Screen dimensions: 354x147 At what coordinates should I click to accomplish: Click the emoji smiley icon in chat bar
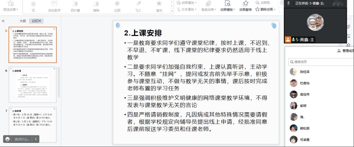click(x=8, y=139)
